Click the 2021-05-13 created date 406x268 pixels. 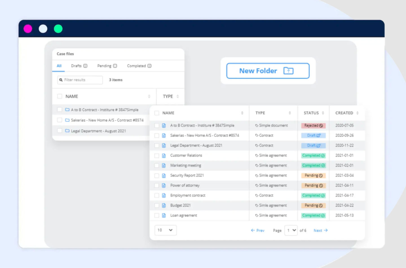(x=345, y=215)
